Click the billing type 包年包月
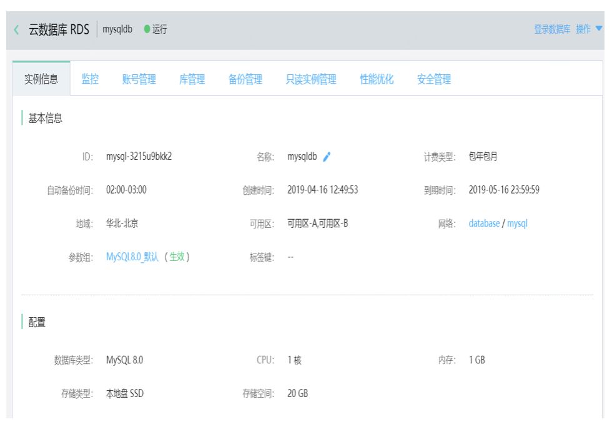Image resolution: width=612 pixels, height=437 pixels. click(x=483, y=157)
